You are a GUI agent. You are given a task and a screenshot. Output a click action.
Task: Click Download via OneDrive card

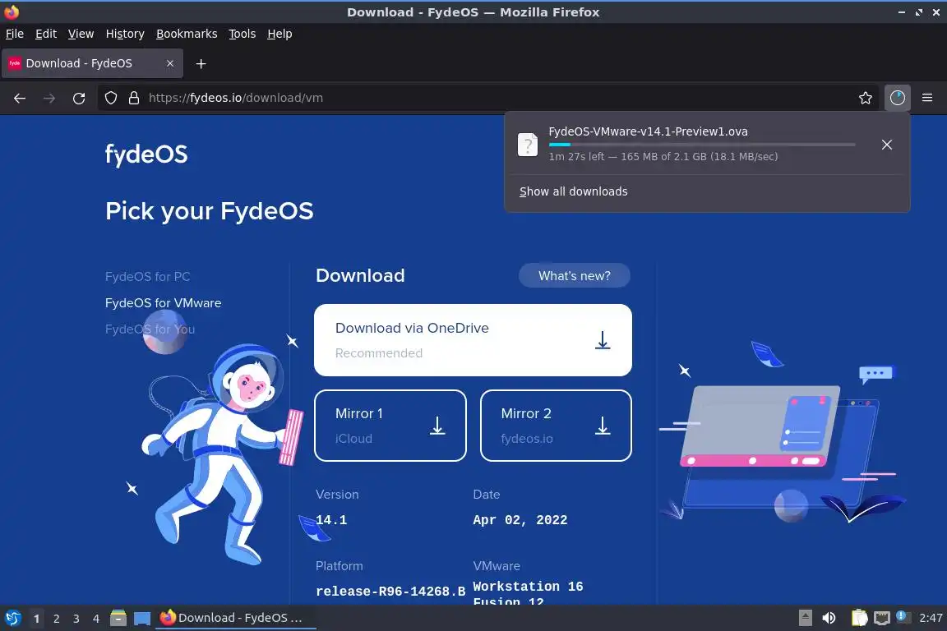(x=473, y=340)
